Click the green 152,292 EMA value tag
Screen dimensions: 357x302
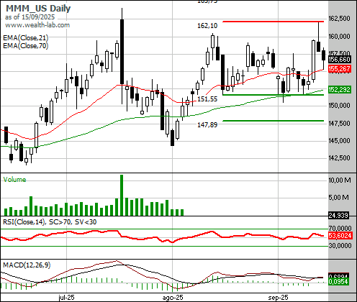(340, 90)
